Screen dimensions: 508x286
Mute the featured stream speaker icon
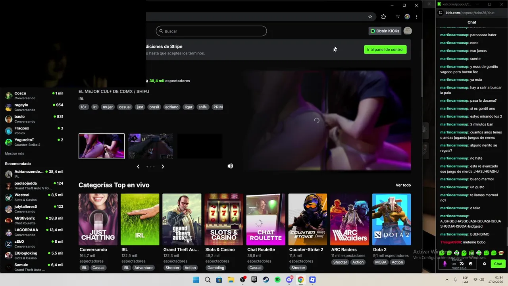(x=230, y=166)
